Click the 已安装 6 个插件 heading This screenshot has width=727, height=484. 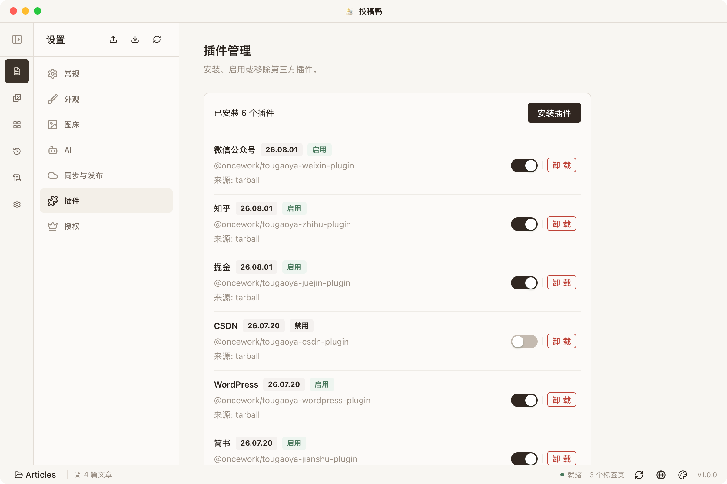point(244,113)
